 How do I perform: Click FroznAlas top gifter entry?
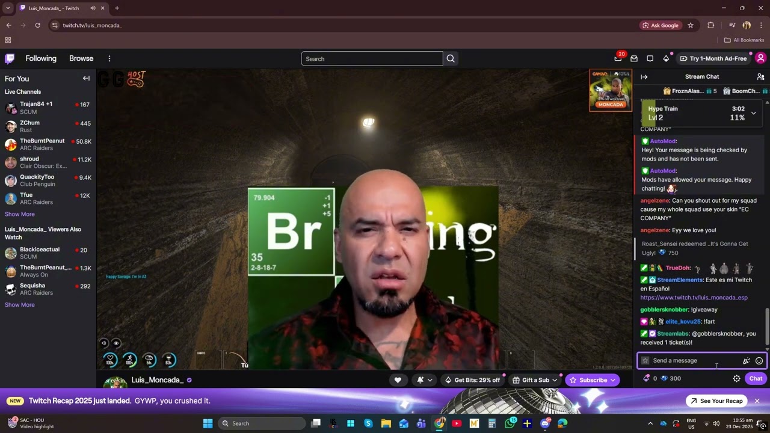(x=689, y=91)
